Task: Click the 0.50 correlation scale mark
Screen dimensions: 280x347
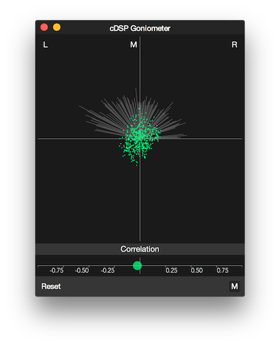Action: 197,271
